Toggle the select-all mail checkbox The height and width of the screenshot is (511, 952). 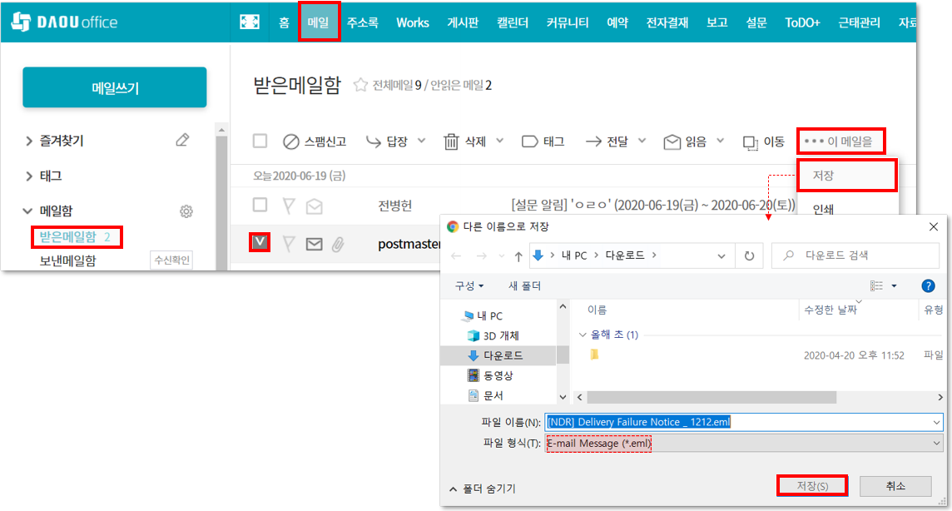click(260, 141)
